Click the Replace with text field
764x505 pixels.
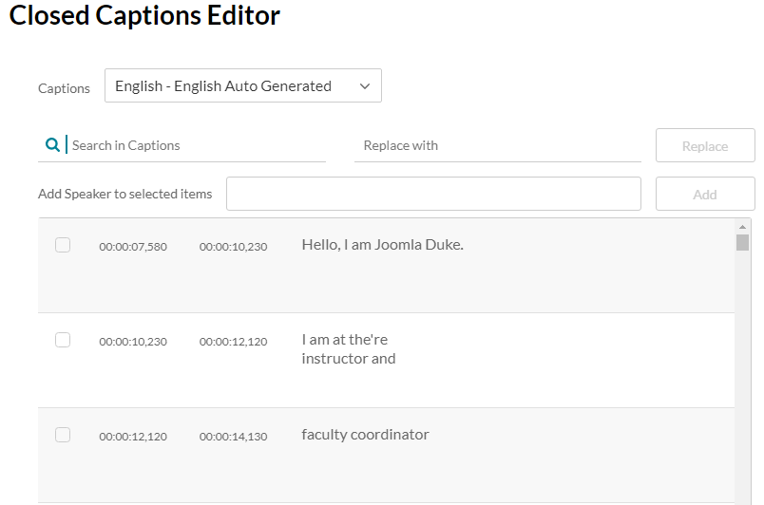click(497, 145)
